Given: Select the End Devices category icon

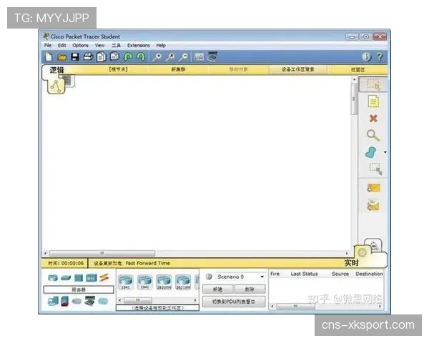Looking at the screenshot, I should 53,301.
